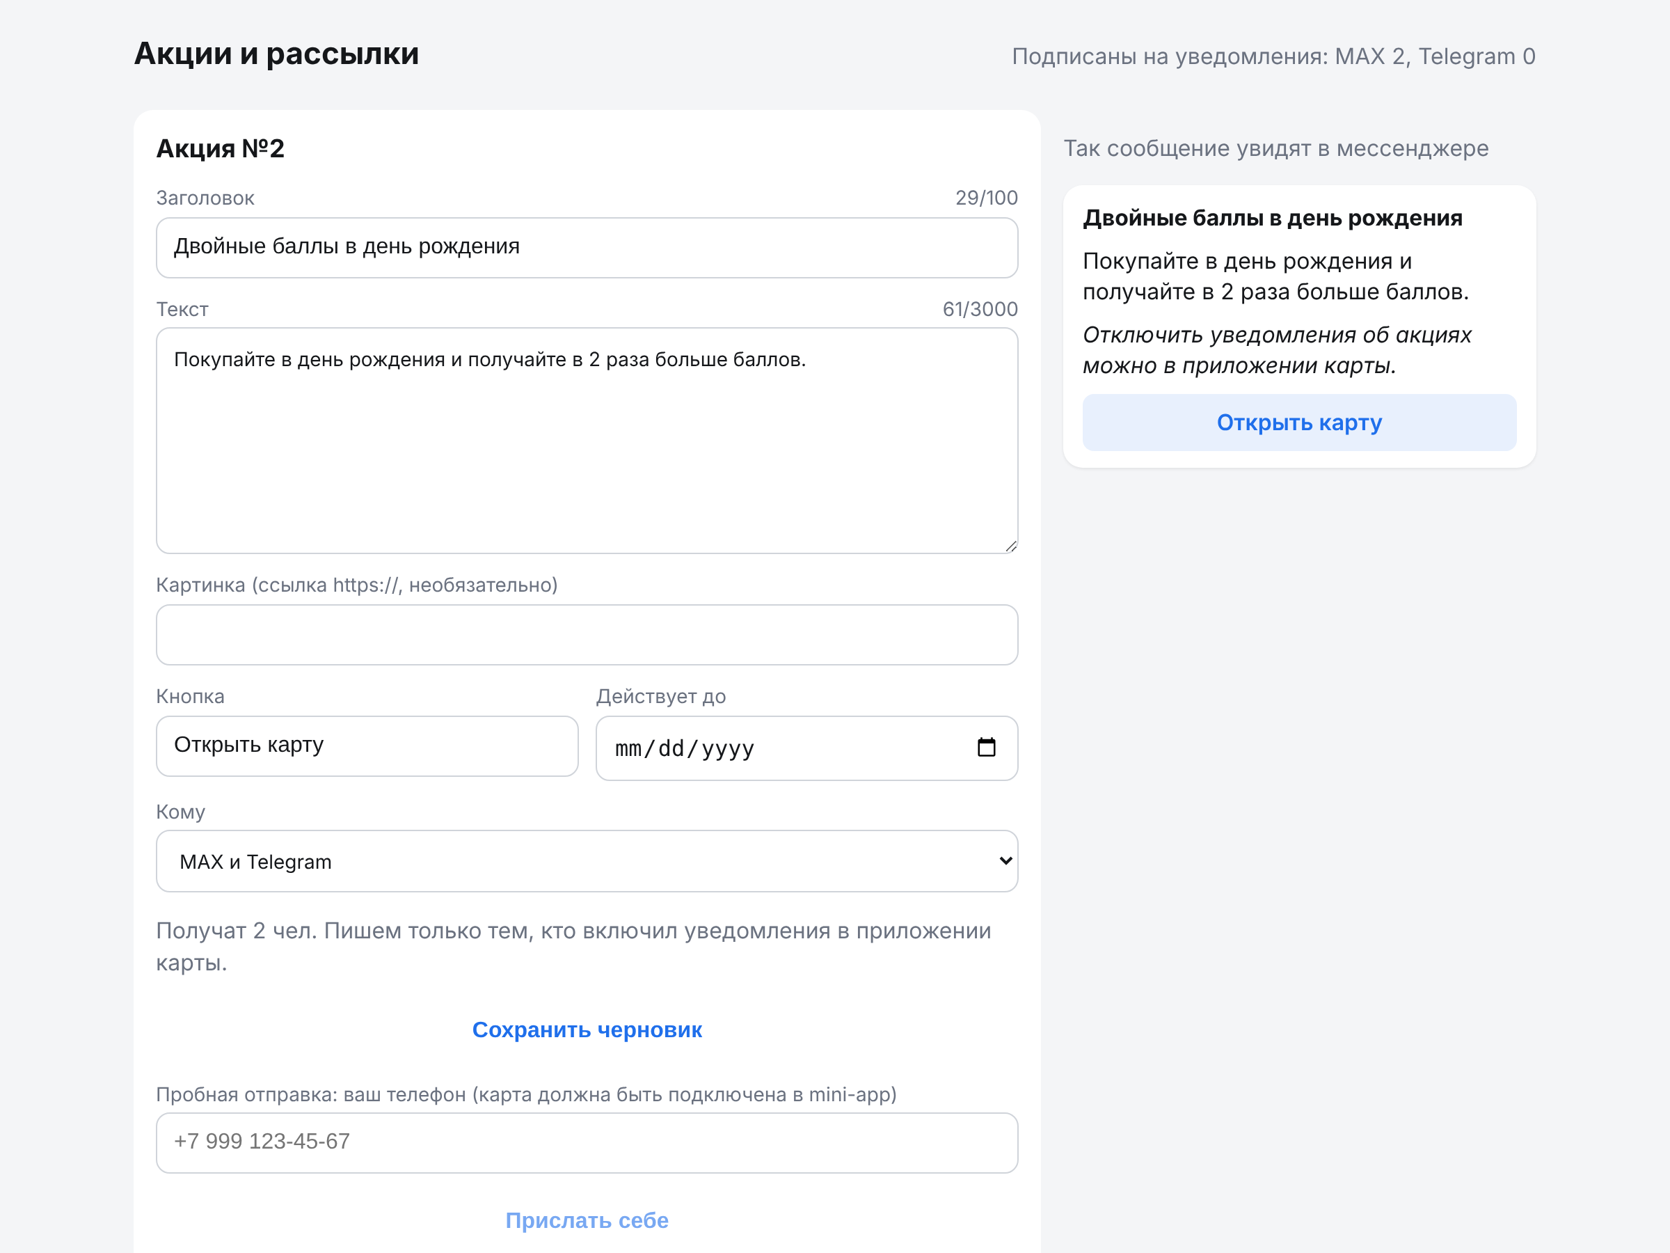1670x1253 pixels.
Task: Click the Действует до date field
Action: [806, 748]
